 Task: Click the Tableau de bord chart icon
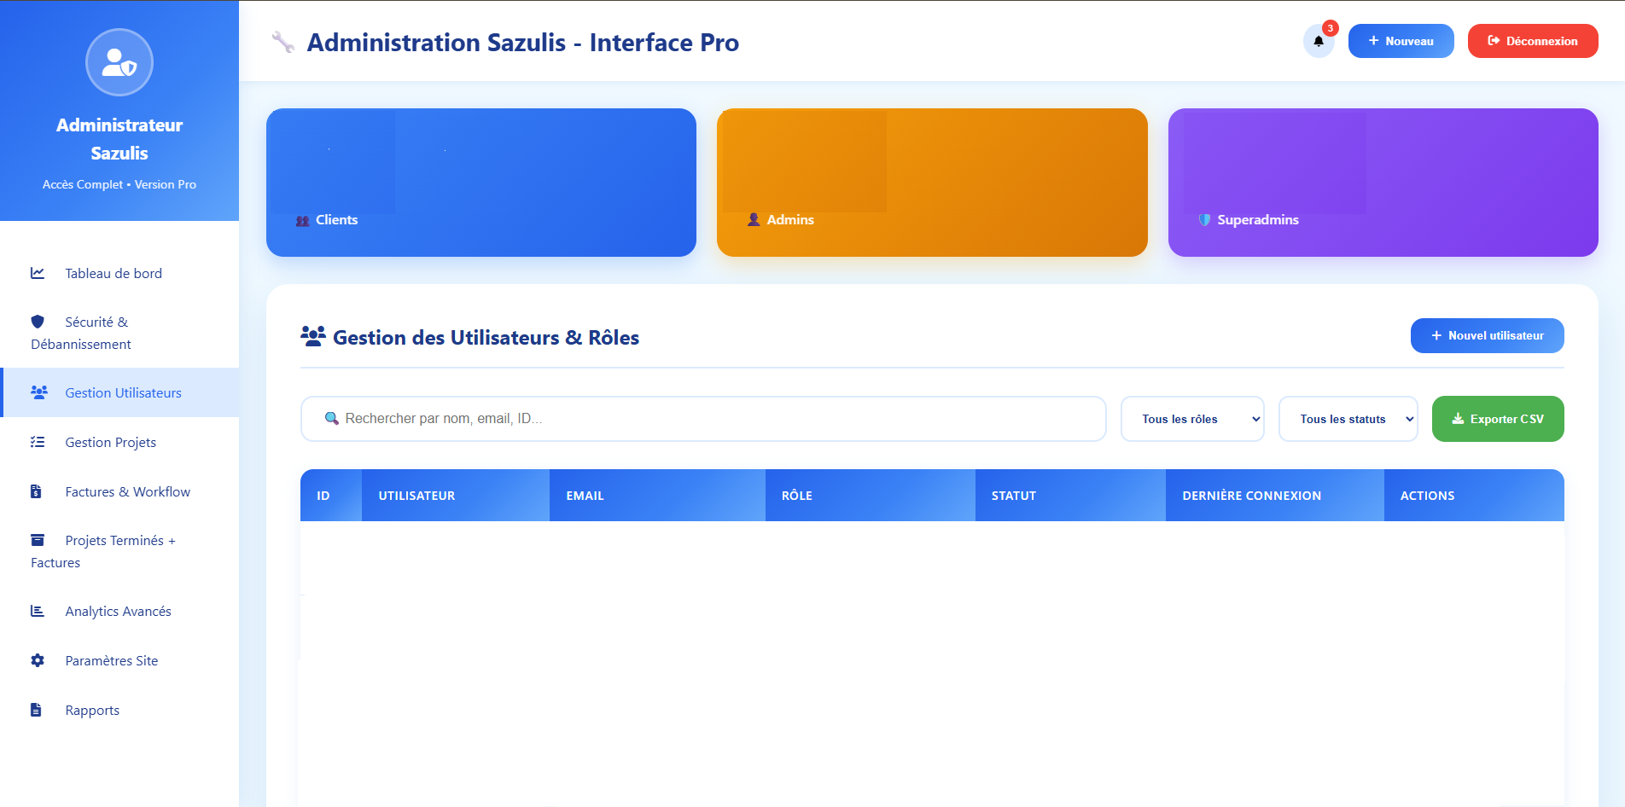[38, 273]
